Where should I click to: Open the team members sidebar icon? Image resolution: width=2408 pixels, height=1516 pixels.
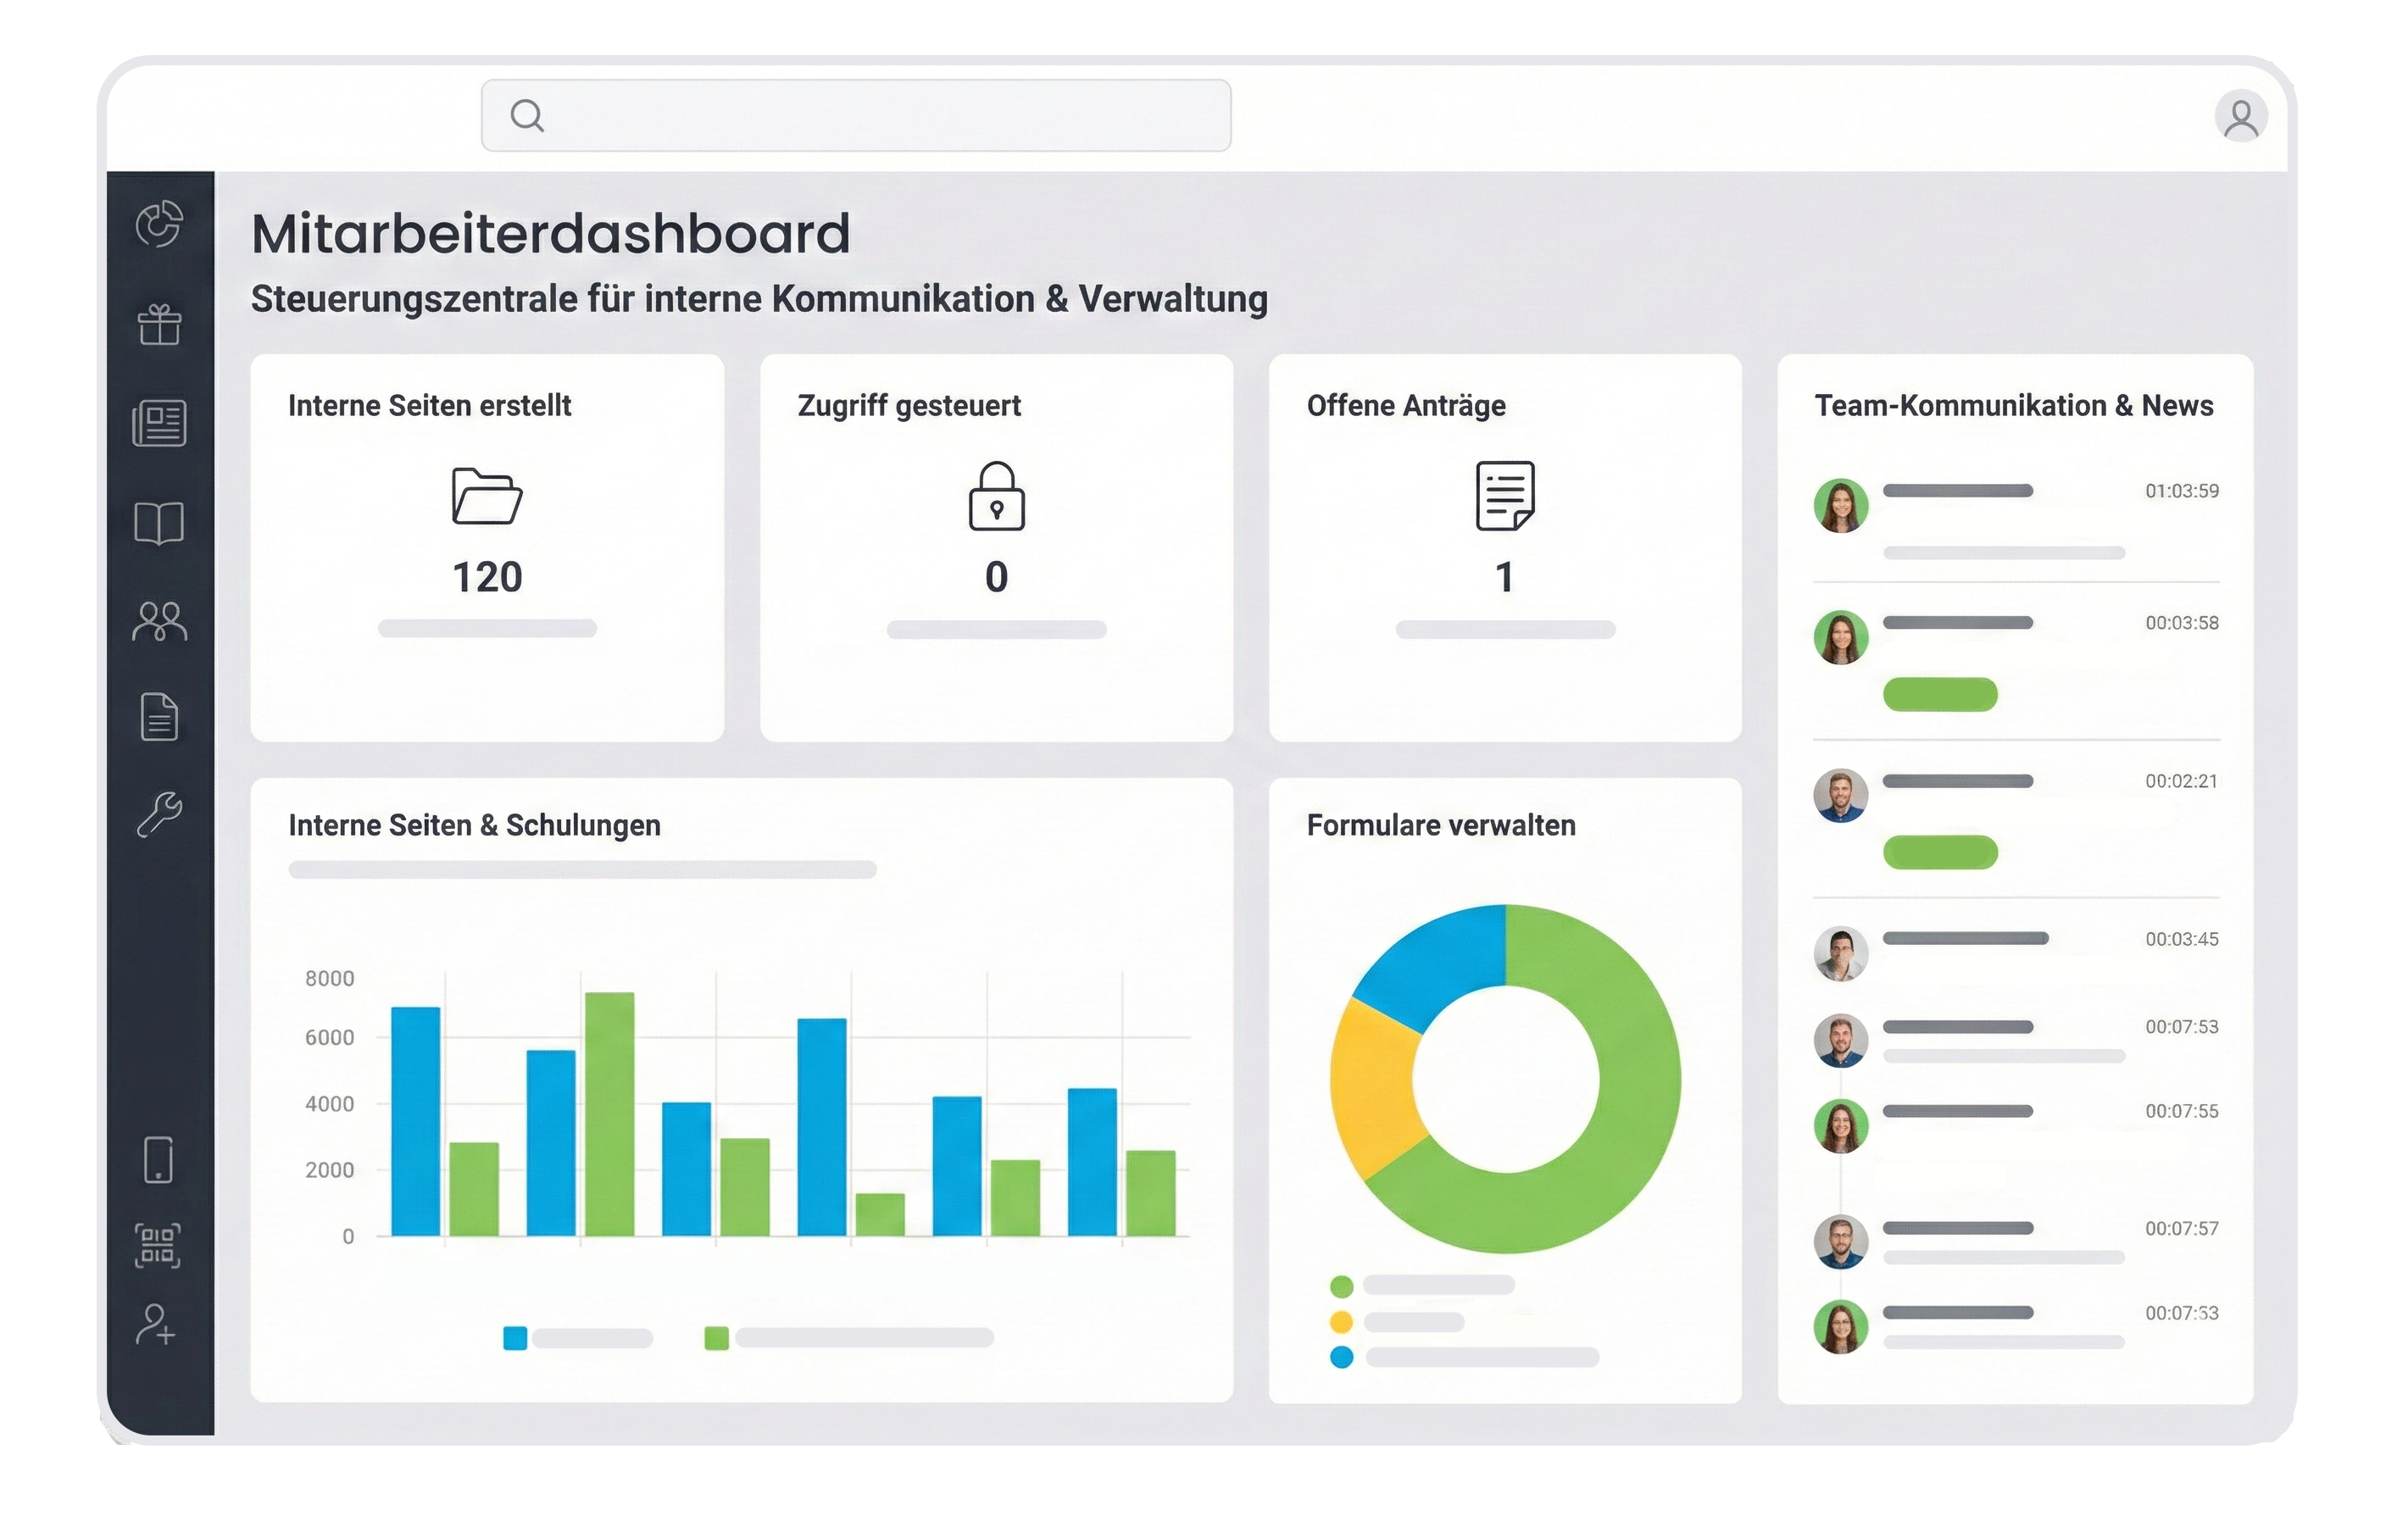pyautogui.click(x=159, y=621)
